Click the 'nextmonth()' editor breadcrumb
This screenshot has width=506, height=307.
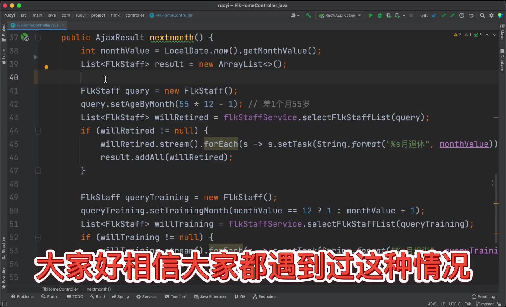coord(99,289)
